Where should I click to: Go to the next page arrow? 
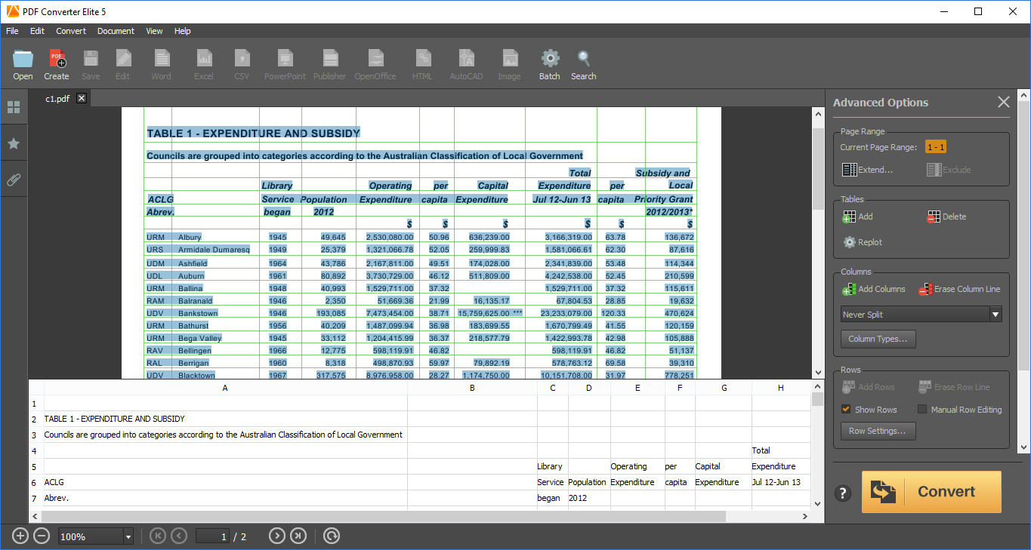[277, 536]
